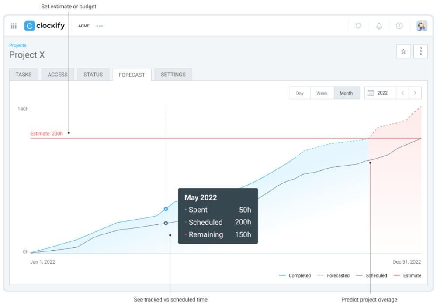Click the Remaining 150h row in the tooltip
437x305 pixels.
click(x=218, y=234)
